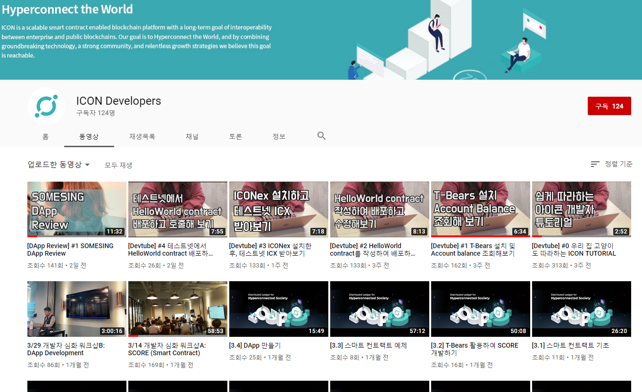Click title "3/29 개발자 심화 워크샵B: DApp Development"

[66, 349]
